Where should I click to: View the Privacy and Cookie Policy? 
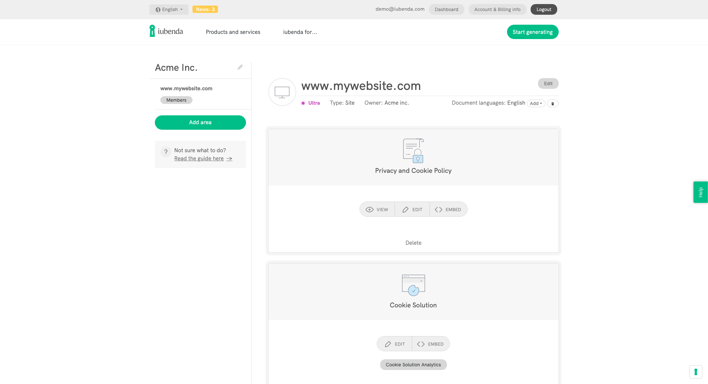point(377,209)
